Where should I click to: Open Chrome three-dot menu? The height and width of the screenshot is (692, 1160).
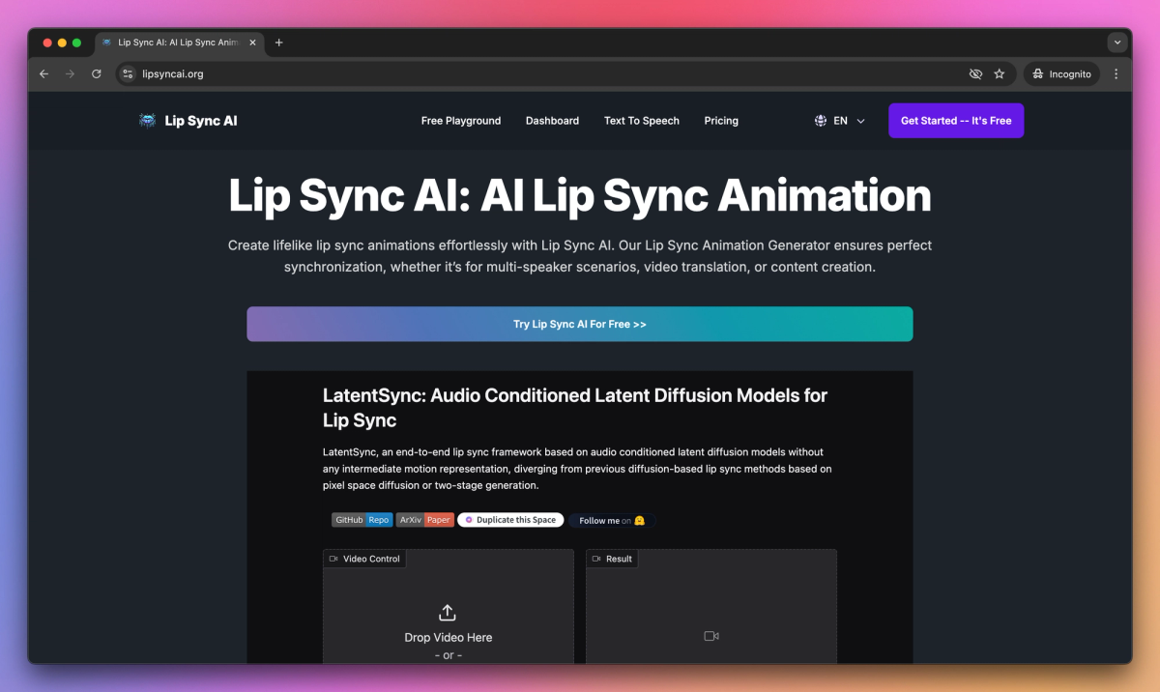[1116, 73]
